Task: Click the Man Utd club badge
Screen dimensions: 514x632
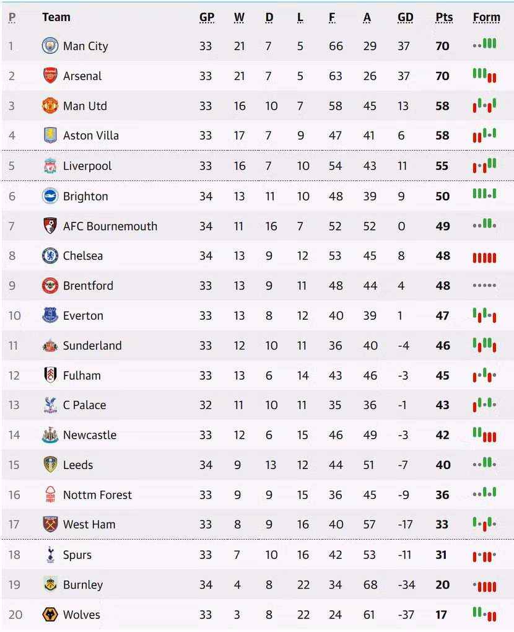Action: pos(50,106)
